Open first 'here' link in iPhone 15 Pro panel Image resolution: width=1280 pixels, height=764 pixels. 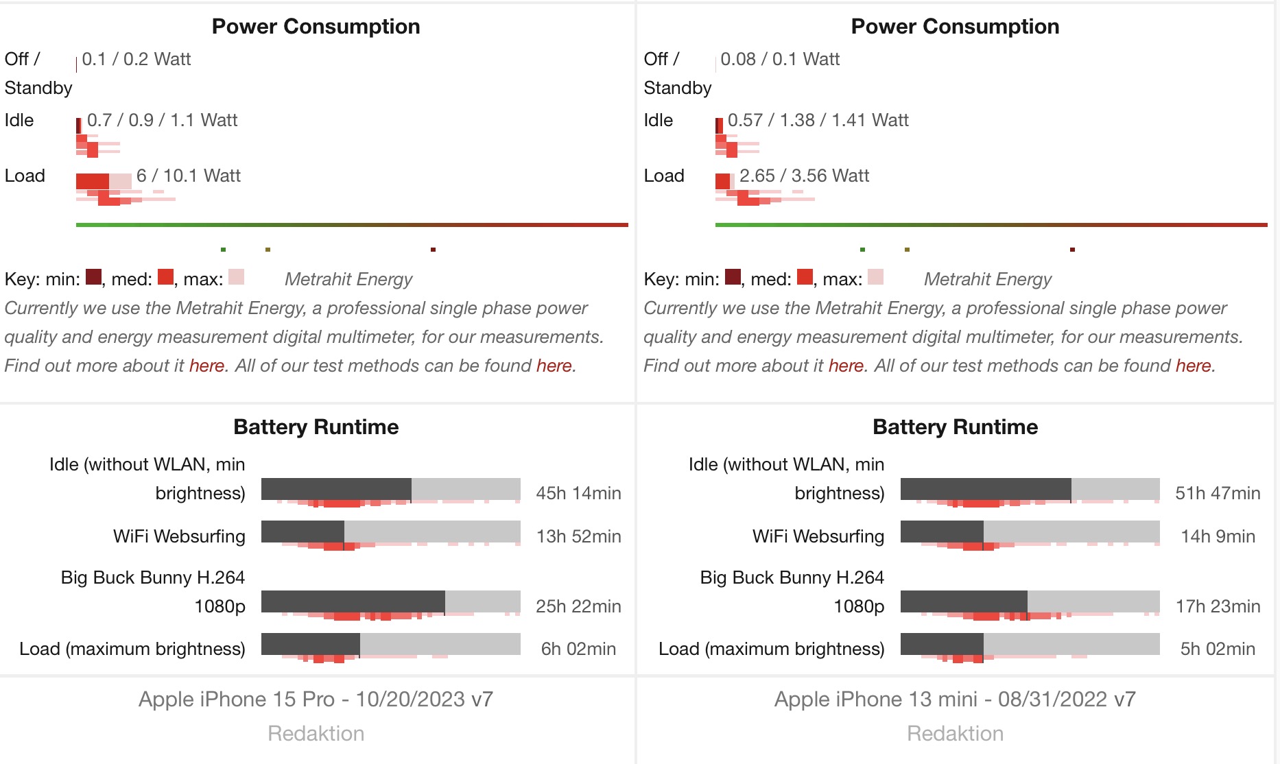coord(206,366)
